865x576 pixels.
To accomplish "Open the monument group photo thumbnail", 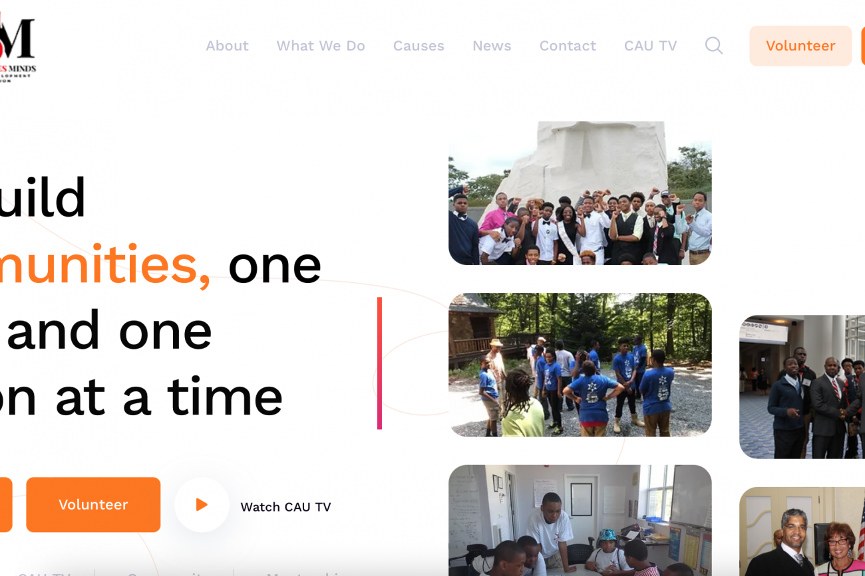I will (x=580, y=193).
